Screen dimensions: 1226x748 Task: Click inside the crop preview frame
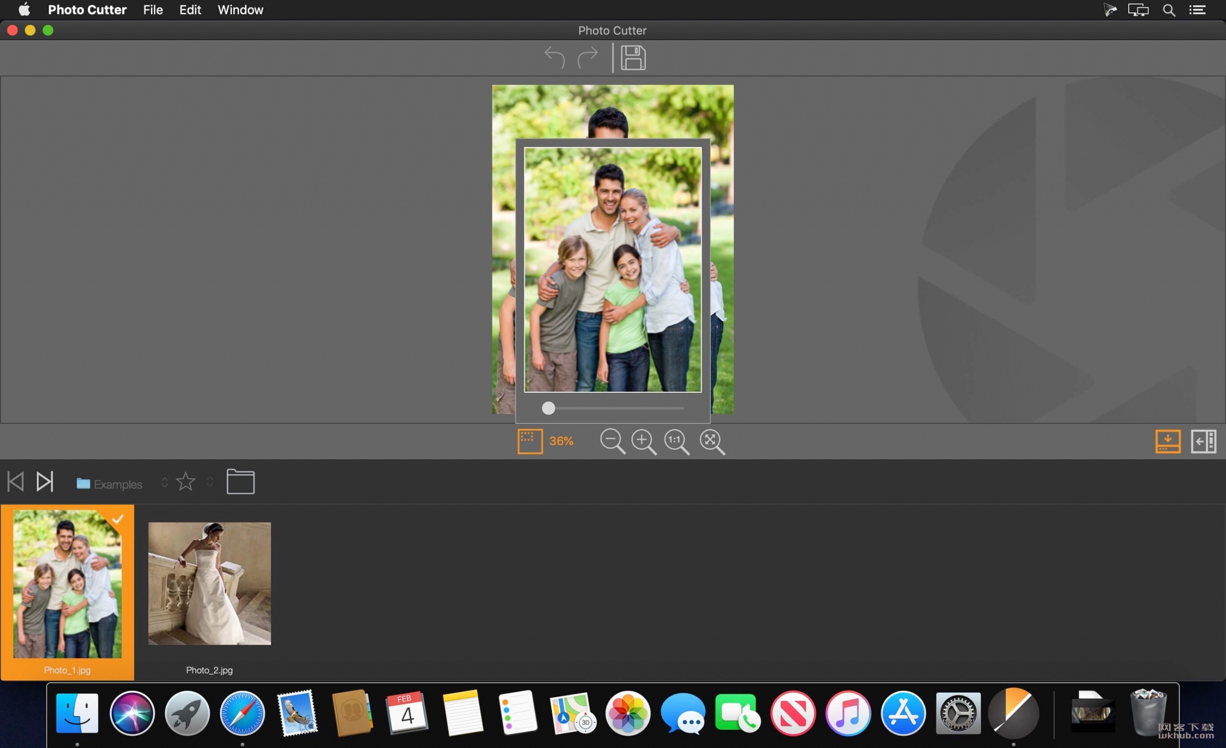pyautogui.click(x=613, y=270)
